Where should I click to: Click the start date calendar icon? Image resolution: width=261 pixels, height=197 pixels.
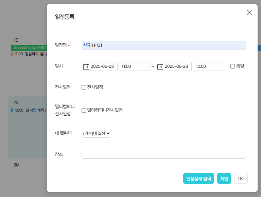pos(86,66)
